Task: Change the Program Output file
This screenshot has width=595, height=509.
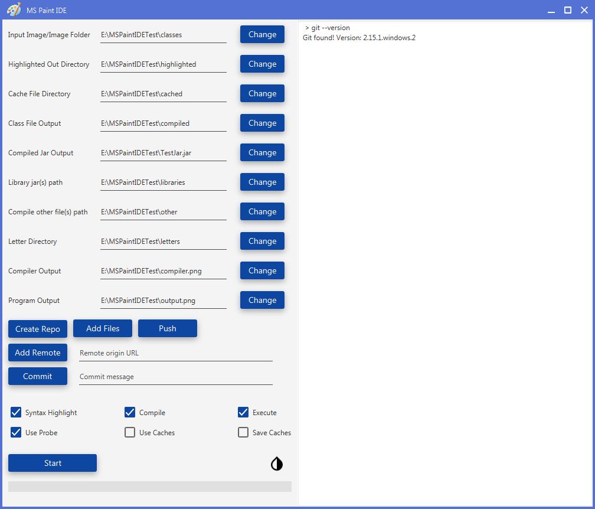Action: [261, 300]
